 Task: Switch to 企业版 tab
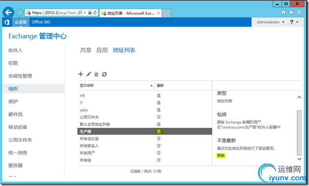(21, 22)
